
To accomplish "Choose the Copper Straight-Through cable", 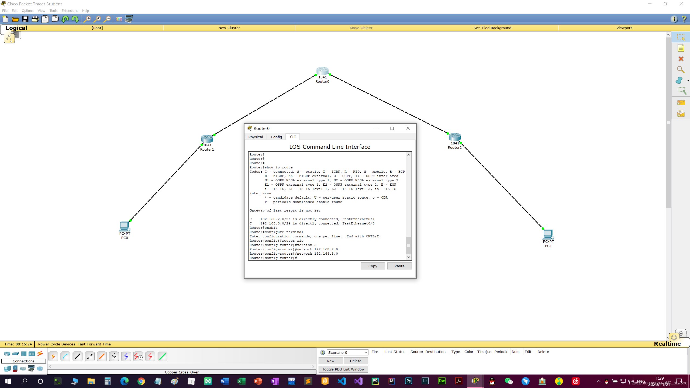I will [x=78, y=356].
